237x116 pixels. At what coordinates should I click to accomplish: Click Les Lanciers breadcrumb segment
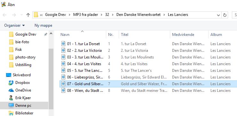click(178, 15)
